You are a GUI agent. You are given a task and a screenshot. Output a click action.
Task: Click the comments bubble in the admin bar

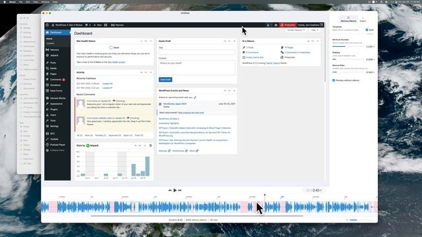[x=86, y=25]
